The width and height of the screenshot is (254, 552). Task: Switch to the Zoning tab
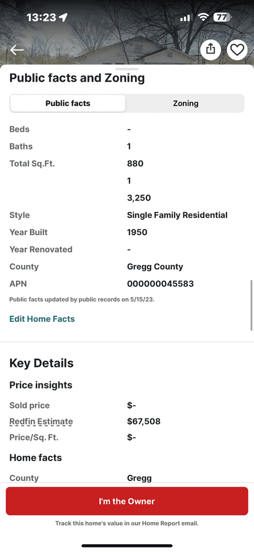(185, 103)
